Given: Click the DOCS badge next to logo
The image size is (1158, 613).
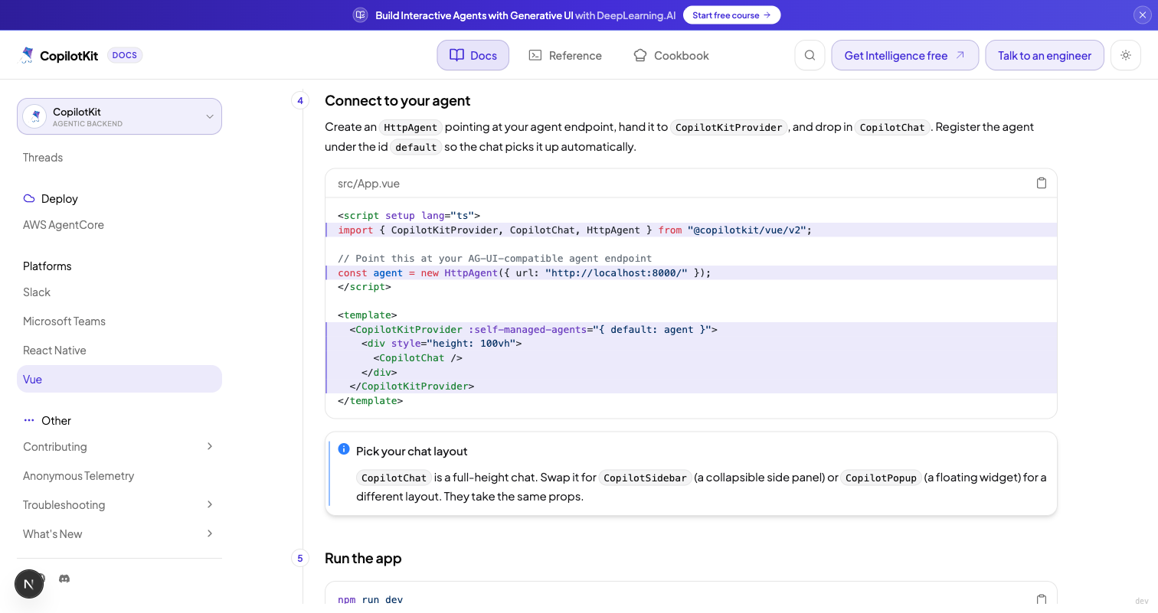Looking at the screenshot, I should tap(125, 55).
